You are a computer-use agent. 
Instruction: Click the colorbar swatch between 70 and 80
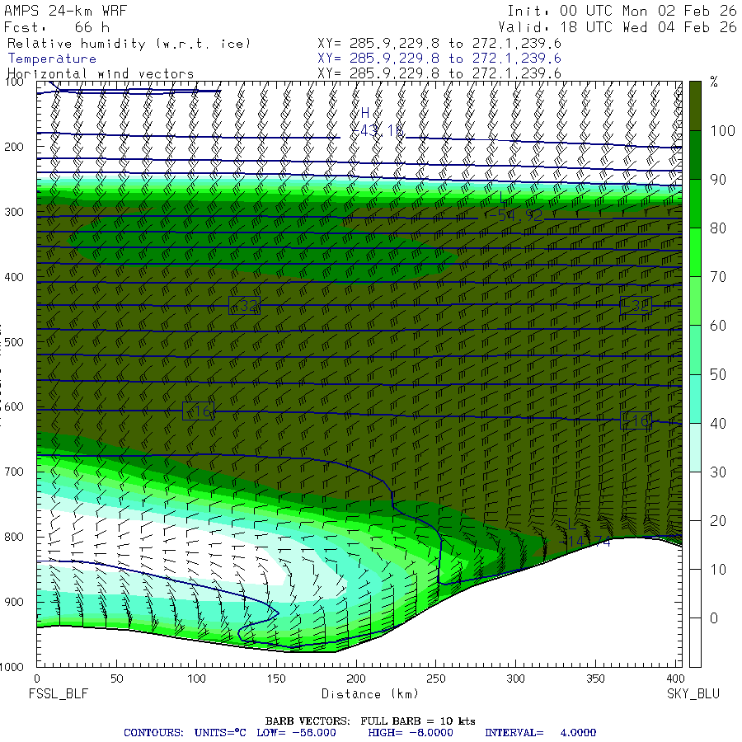pyautogui.click(x=695, y=252)
